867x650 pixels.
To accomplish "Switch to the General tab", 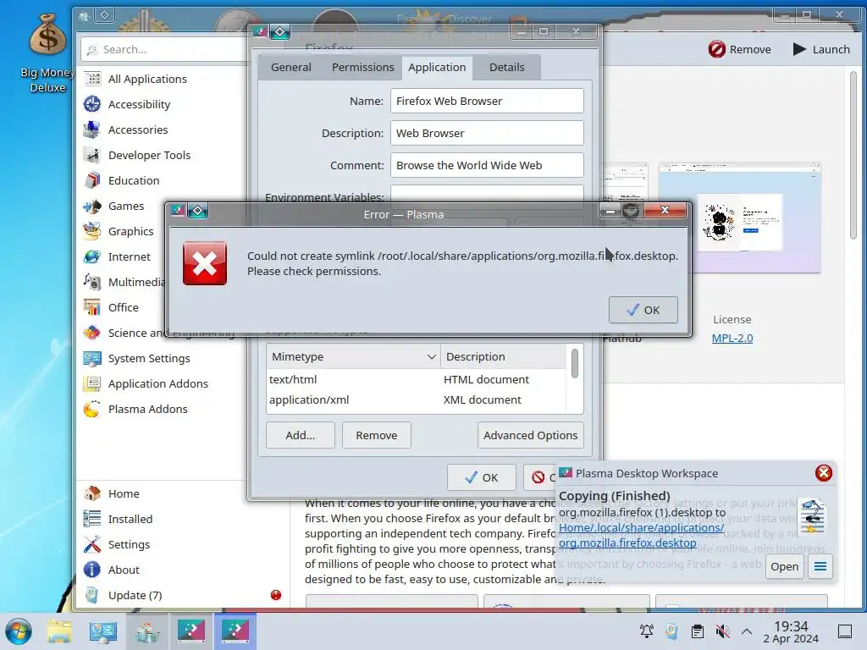I will pyautogui.click(x=291, y=68).
